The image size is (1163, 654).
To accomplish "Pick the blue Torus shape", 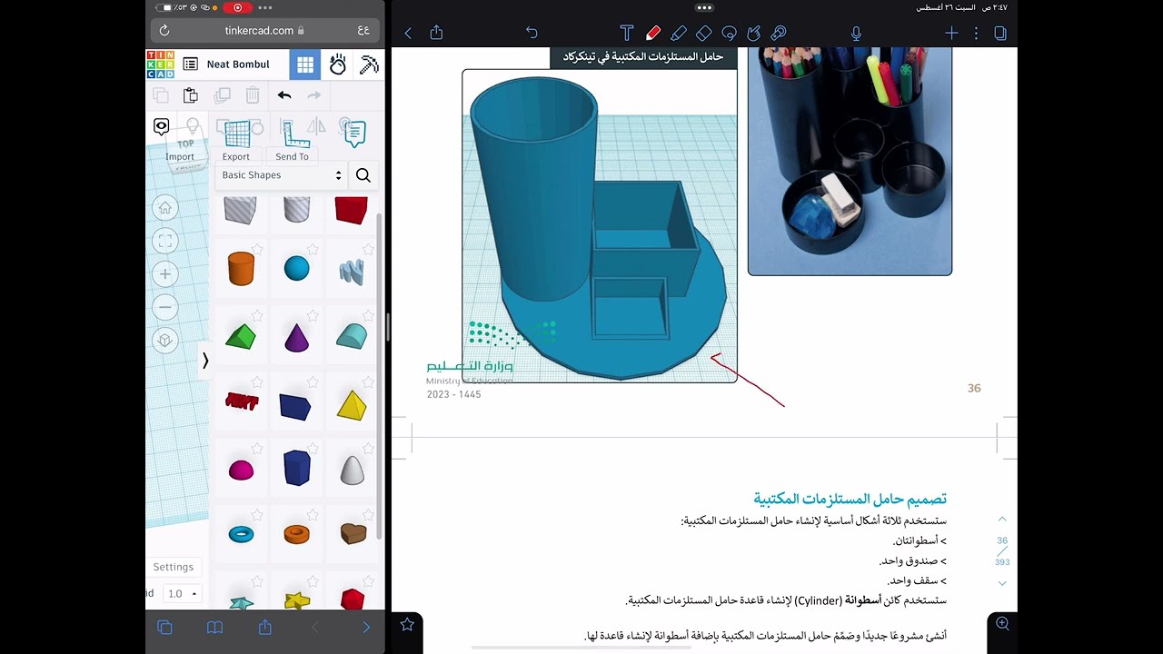I will (x=241, y=534).
